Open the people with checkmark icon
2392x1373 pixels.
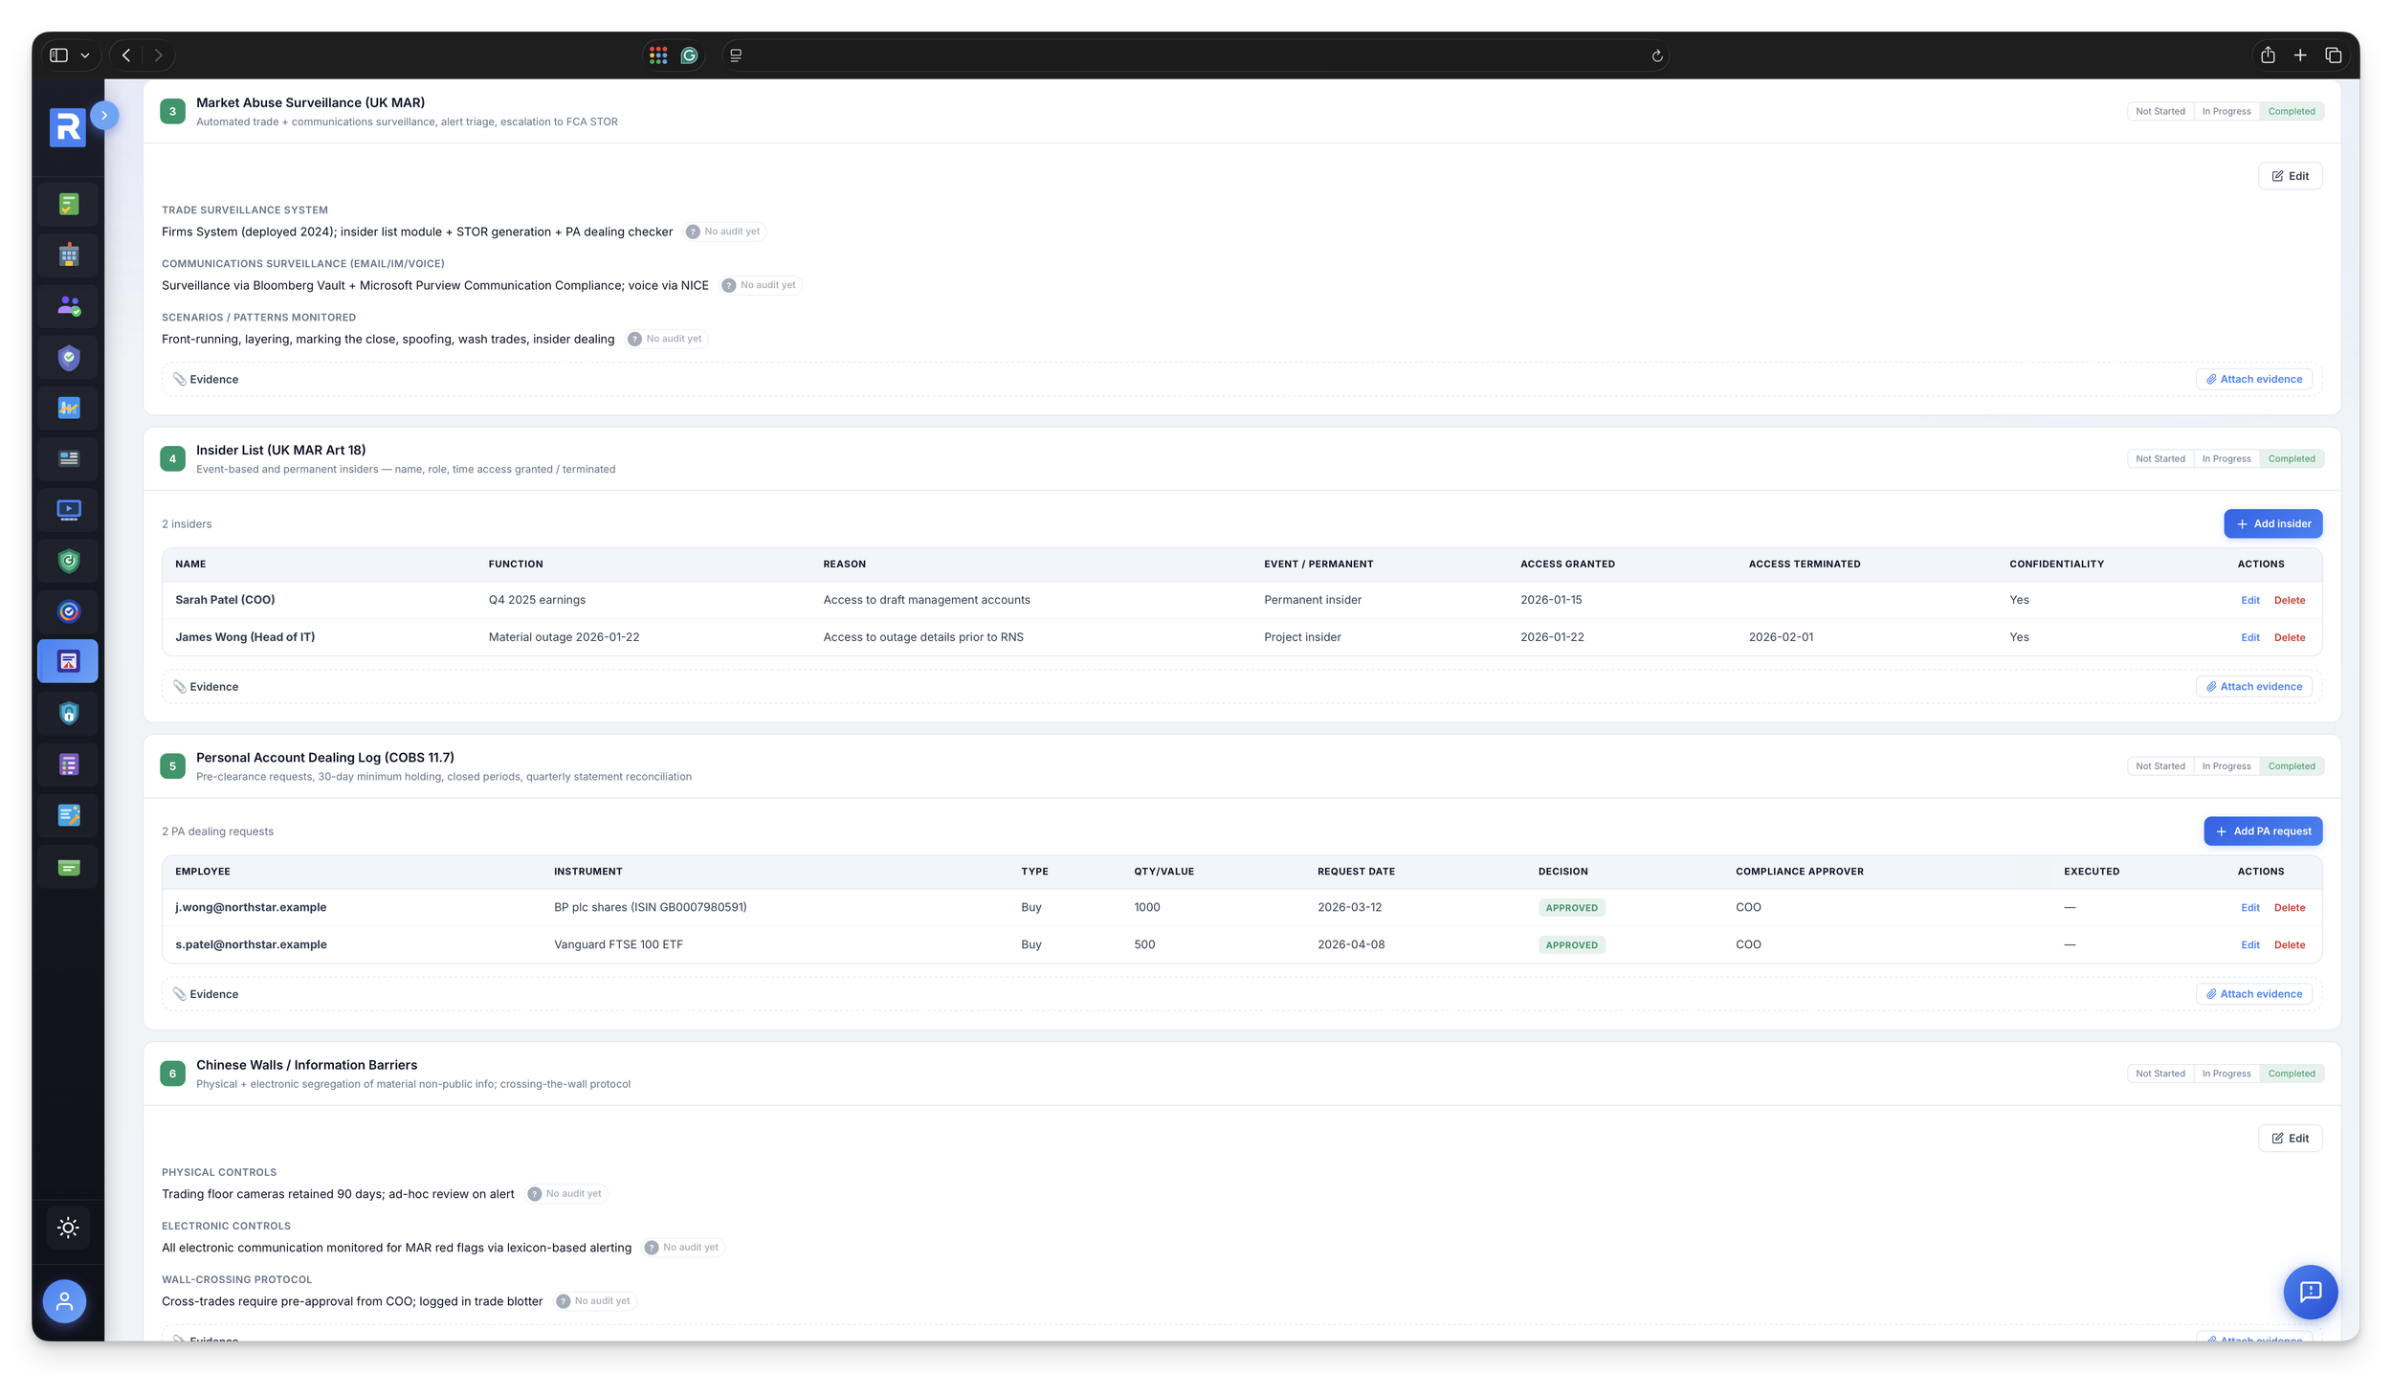tap(68, 306)
